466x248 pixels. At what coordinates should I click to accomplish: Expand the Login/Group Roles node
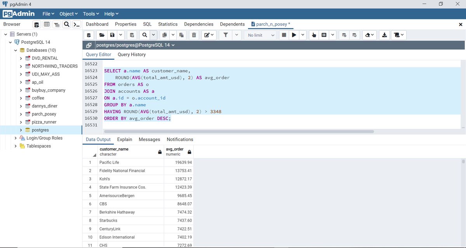(x=16, y=138)
